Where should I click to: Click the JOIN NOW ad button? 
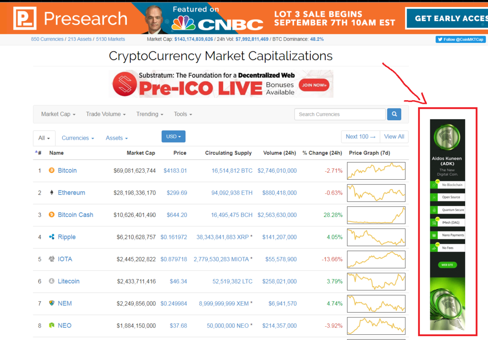tap(314, 85)
